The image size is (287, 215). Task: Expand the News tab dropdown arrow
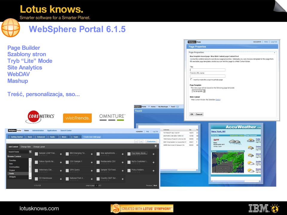[69, 137]
